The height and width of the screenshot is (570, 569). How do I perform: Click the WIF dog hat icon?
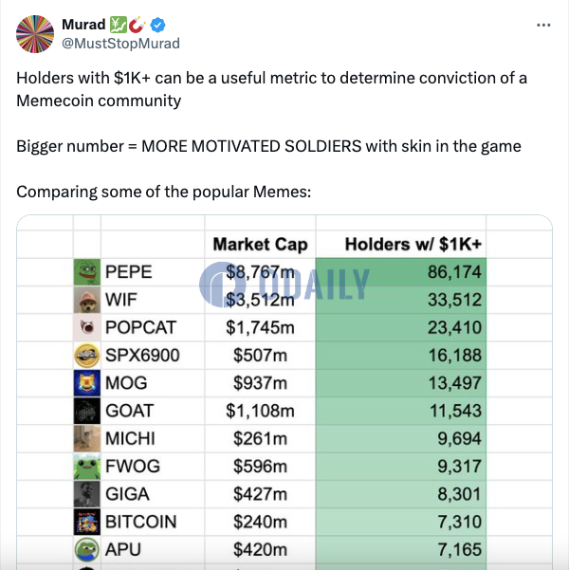pyautogui.click(x=87, y=300)
